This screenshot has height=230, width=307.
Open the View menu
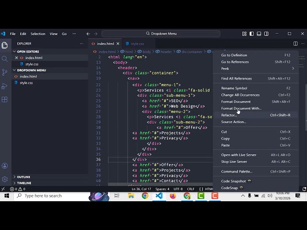pyautogui.click(x=53, y=34)
